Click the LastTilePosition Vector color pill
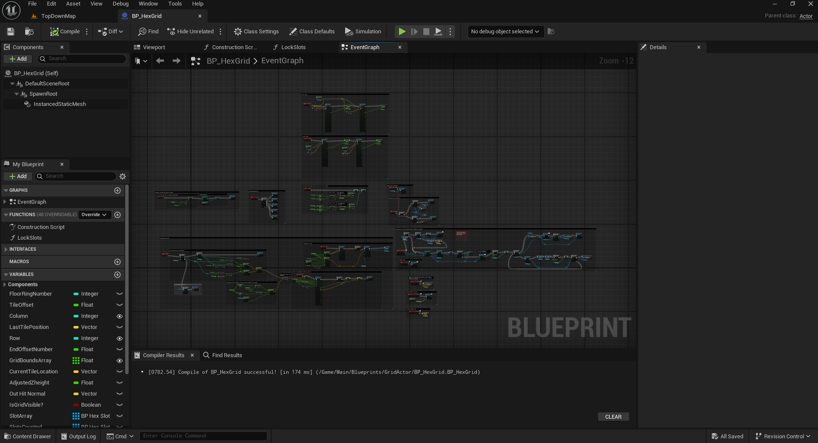This screenshot has width=818, height=443. tap(76, 328)
